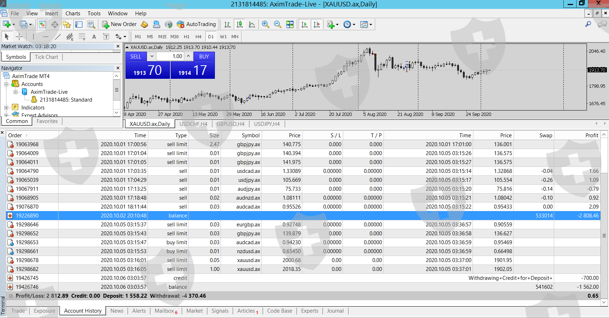Viewport: 609px width, 318px height.
Task: Enable the M15 timeframe button
Action: 162,36
